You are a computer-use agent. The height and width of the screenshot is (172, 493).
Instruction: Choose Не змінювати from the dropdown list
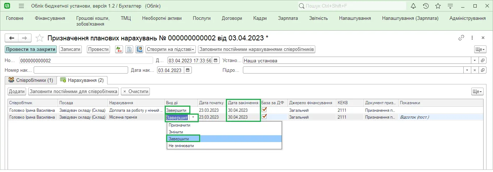[x=224, y=146]
